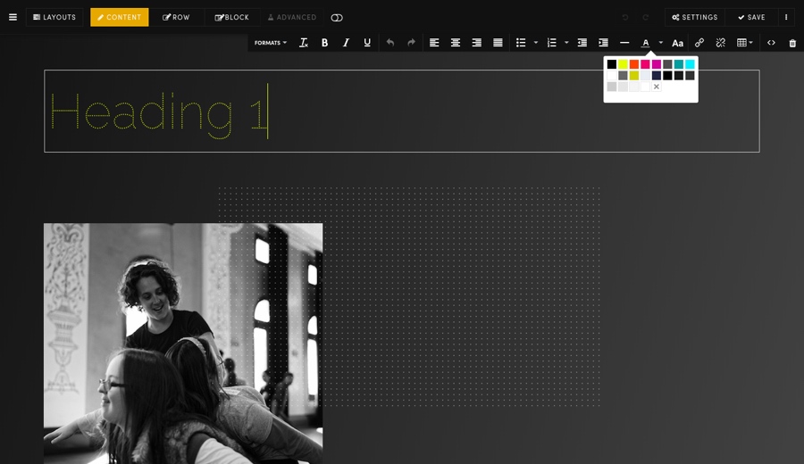The width and height of the screenshot is (804, 464).
Task: Undo the last text edit in the editor toolbar
Action: point(390,43)
